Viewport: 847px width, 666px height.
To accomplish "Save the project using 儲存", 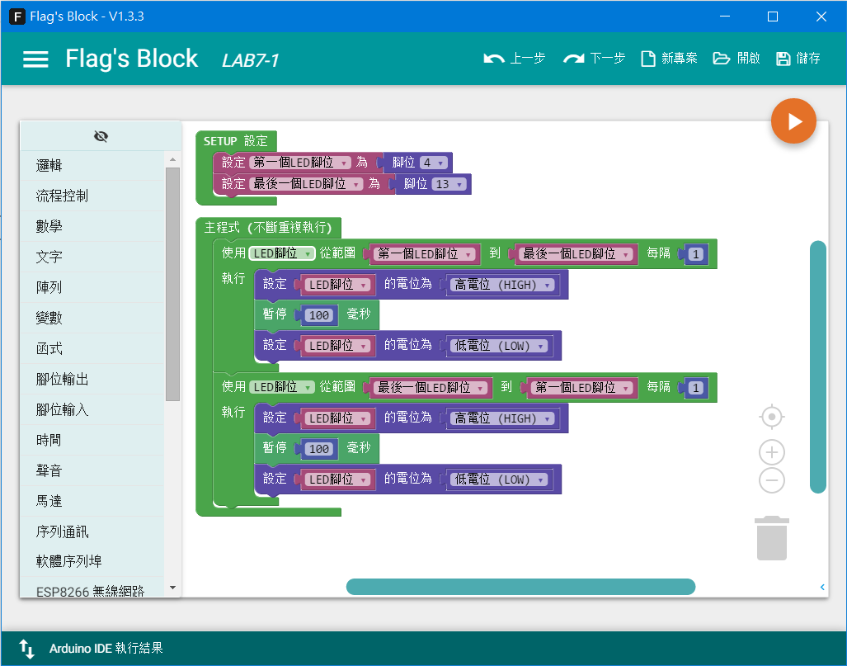I will coord(797,58).
